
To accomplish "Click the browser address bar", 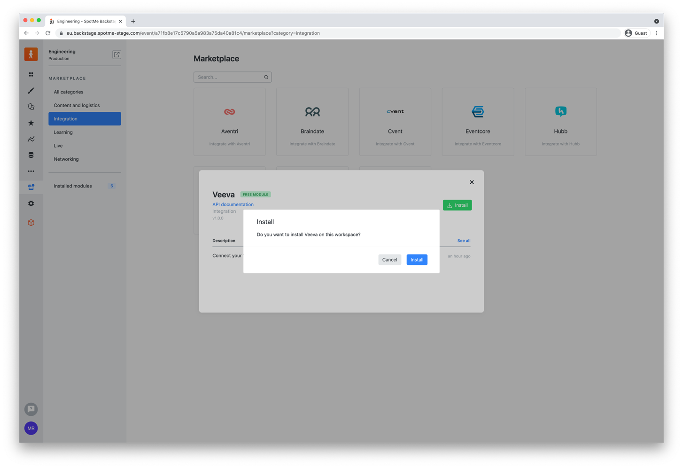I will tap(338, 33).
